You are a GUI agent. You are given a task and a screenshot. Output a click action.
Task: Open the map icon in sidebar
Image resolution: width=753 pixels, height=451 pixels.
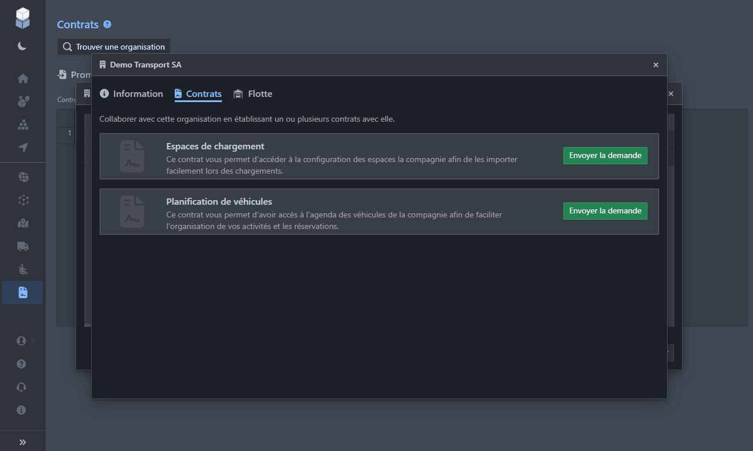coord(22,223)
